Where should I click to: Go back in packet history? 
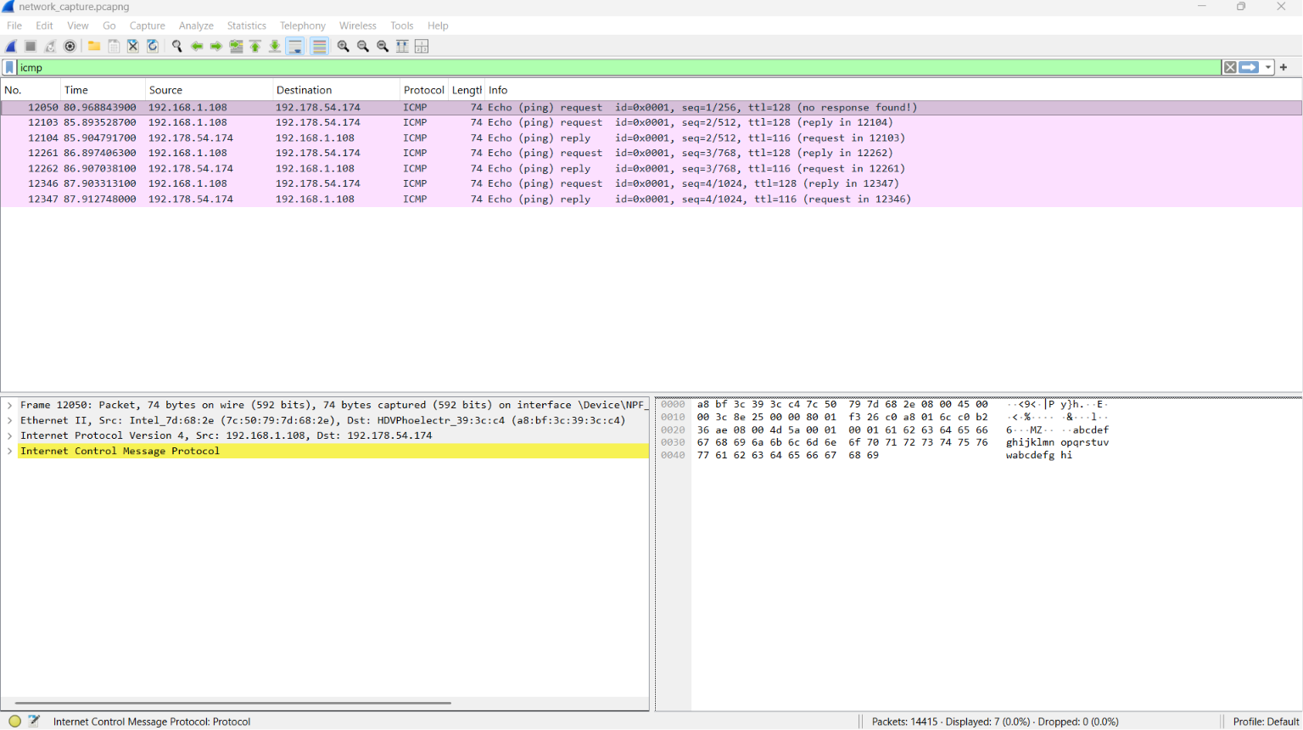tap(197, 46)
